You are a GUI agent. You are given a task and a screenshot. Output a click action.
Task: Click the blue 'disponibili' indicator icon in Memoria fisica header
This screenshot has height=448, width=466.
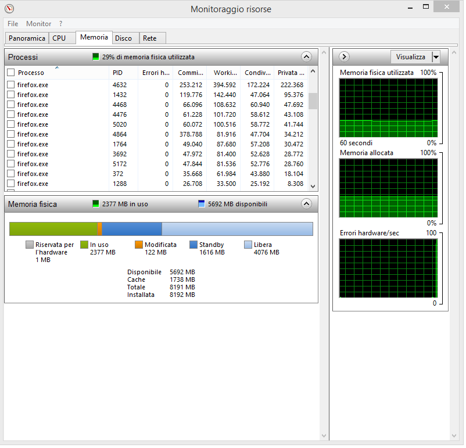pos(202,204)
